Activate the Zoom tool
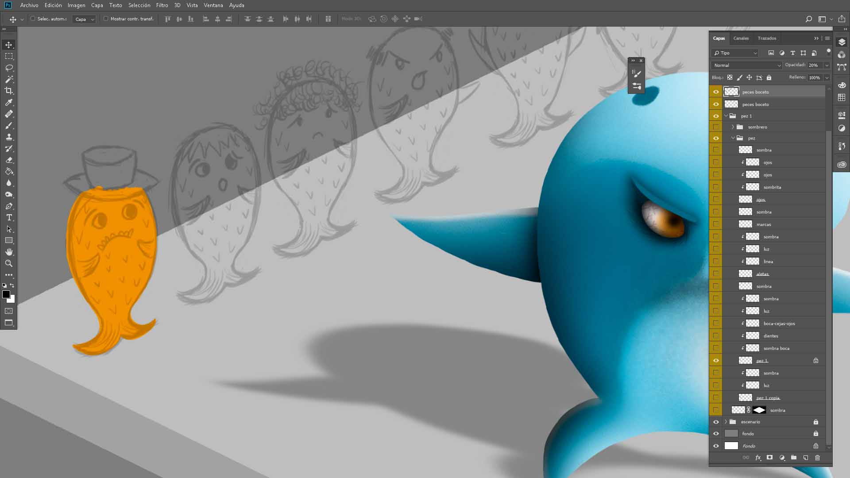The image size is (850, 478). coord(9,263)
